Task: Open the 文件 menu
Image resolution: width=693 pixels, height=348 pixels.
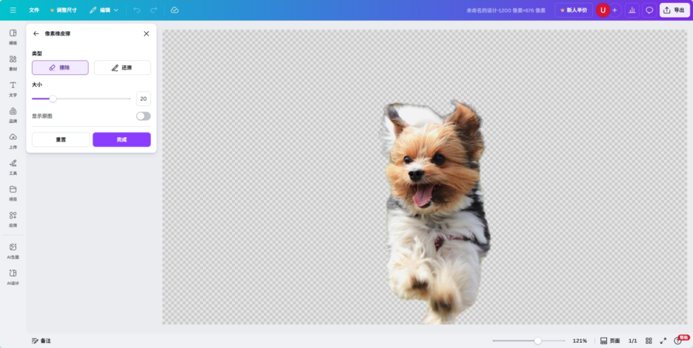Action: [x=34, y=10]
